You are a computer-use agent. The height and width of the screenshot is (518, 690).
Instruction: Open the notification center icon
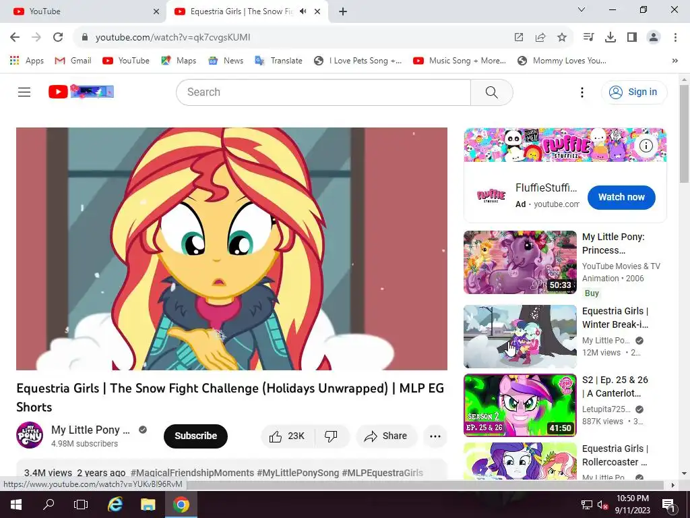668,505
